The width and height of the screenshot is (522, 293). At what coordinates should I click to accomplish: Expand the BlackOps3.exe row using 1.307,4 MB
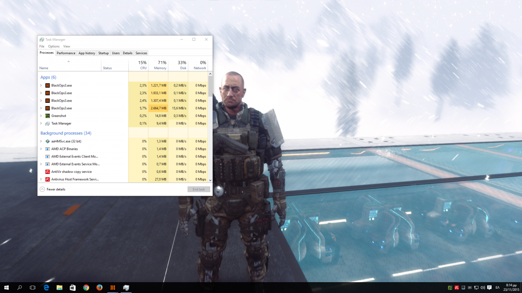click(41, 101)
